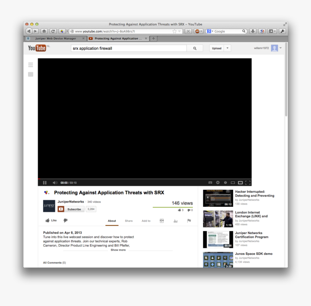Click the YouTube logo
311x306 pixels.
point(37,48)
